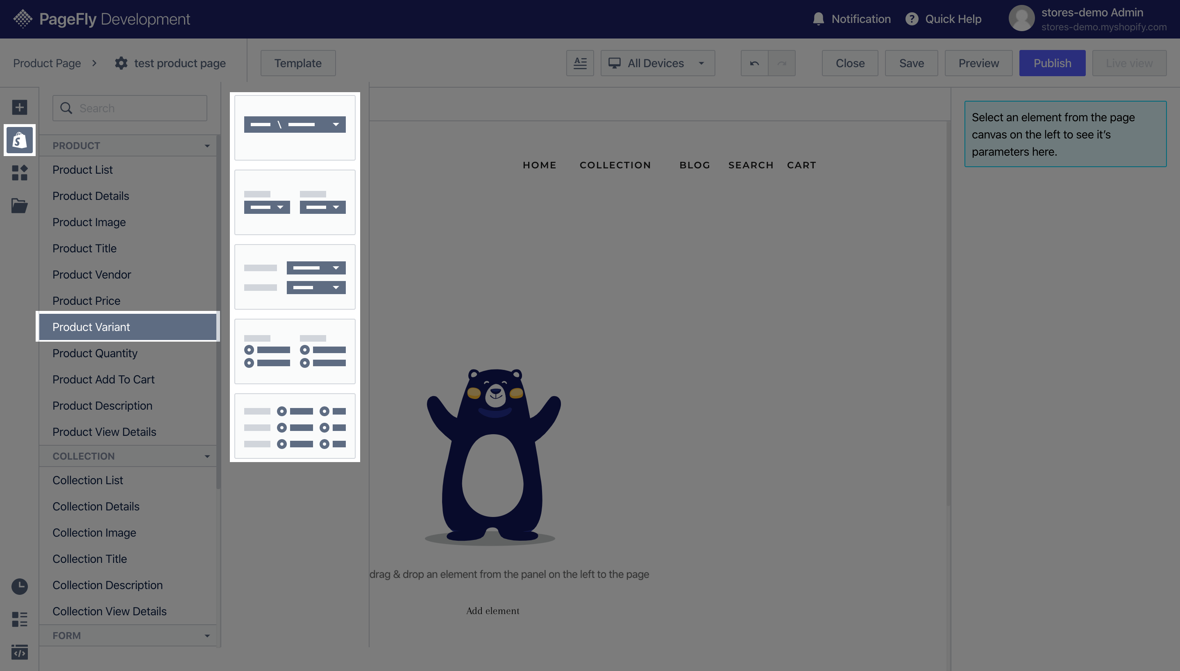Open the custom code editor icon
This screenshot has width=1180, height=671.
19,652
